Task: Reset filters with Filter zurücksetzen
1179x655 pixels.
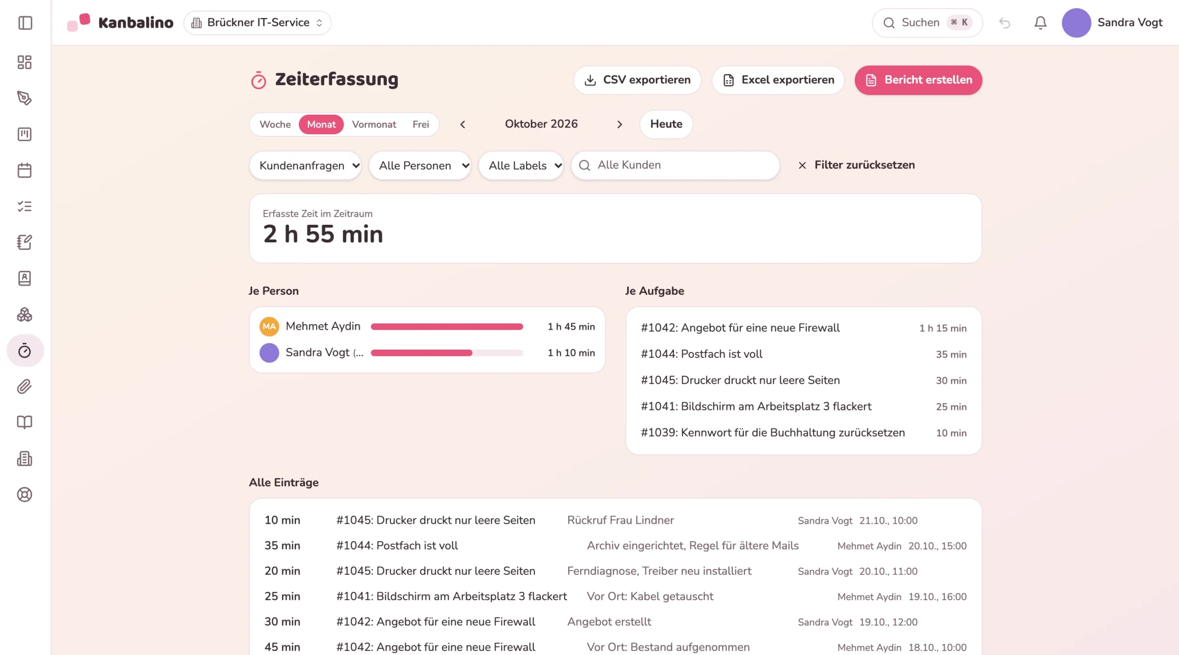Action: (x=856, y=165)
